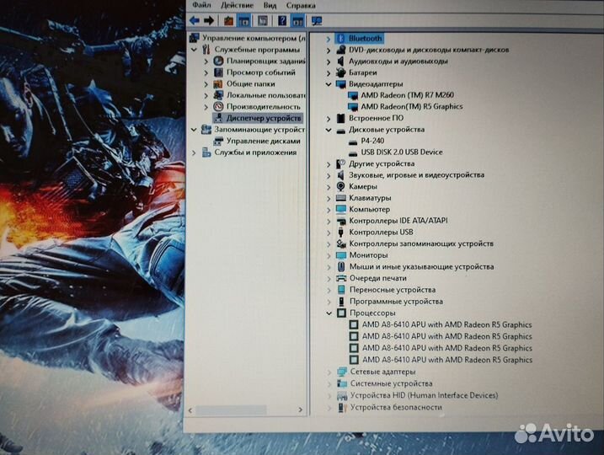The image size is (604, 455).
Task: Open the Вид menu
Action: coord(270,5)
